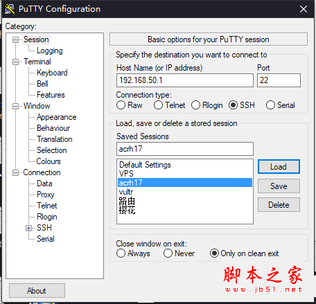The image size is (316, 304).
Task: Select the vultr saved session
Action: 185,192
